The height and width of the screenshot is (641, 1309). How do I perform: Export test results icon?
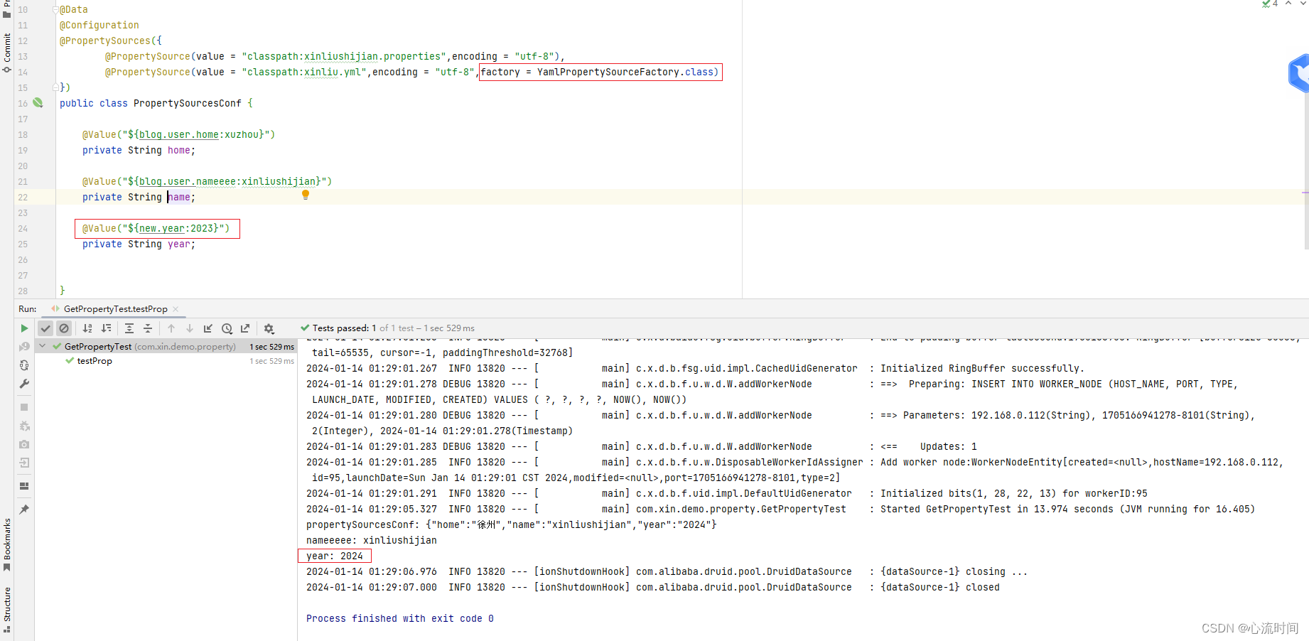pos(245,328)
